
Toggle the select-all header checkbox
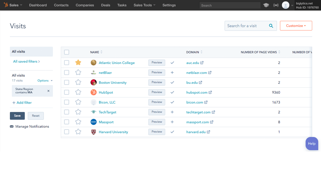pyautogui.click(x=67, y=52)
